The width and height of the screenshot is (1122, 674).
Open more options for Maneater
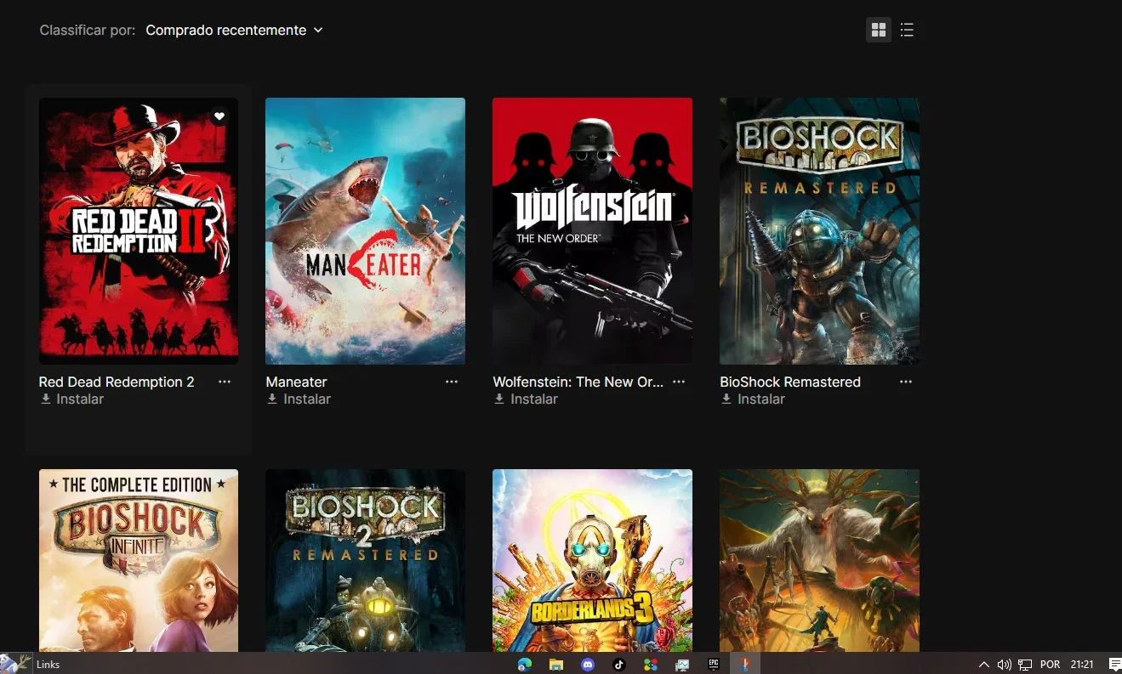click(452, 382)
